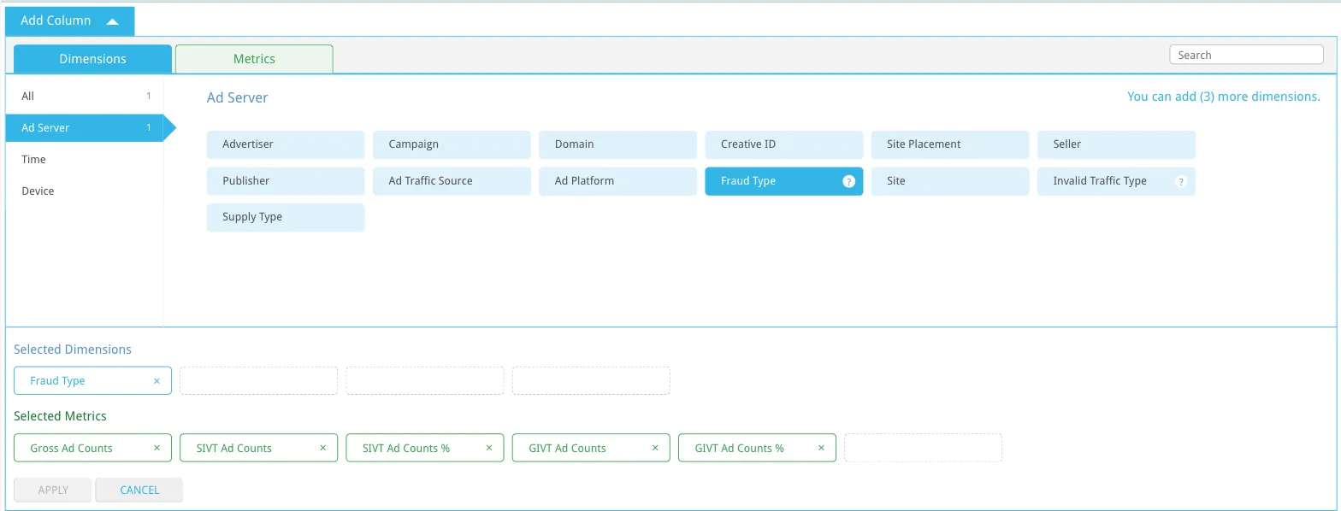The image size is (1341, 511).
Task: Add the Supply Type dimension
Action: coord(286,217)
